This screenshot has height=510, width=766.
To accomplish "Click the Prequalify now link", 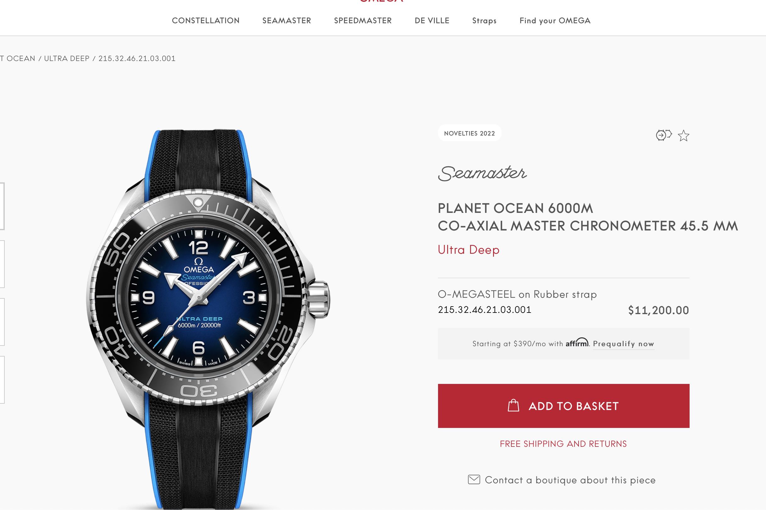I will pos(624,344).
